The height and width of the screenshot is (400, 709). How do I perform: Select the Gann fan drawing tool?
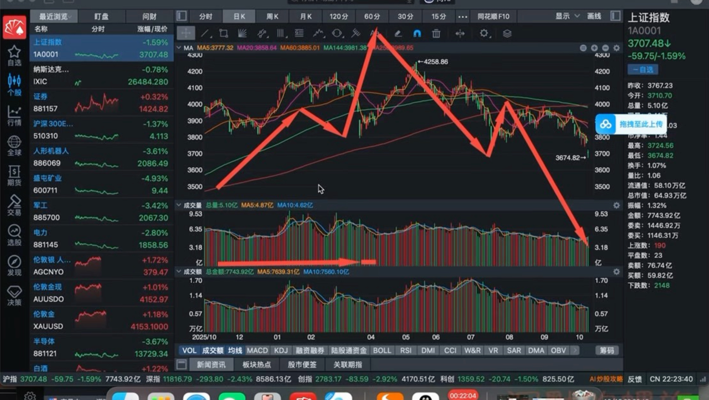[x=242, y=33]
